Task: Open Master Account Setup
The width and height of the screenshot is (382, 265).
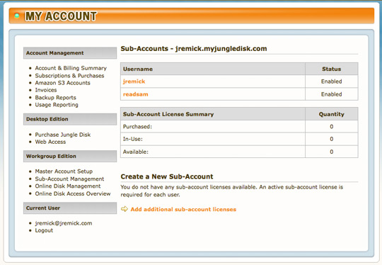Action: point(64,171)
